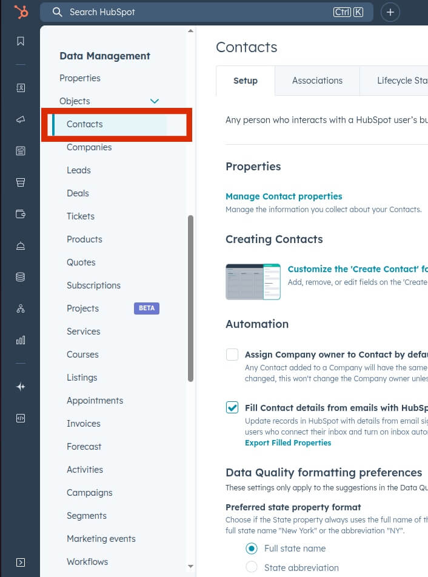Viewport: 428px width, 577px height.
Task: Select Invoices in the objects list
Action: tap(84, 424)
